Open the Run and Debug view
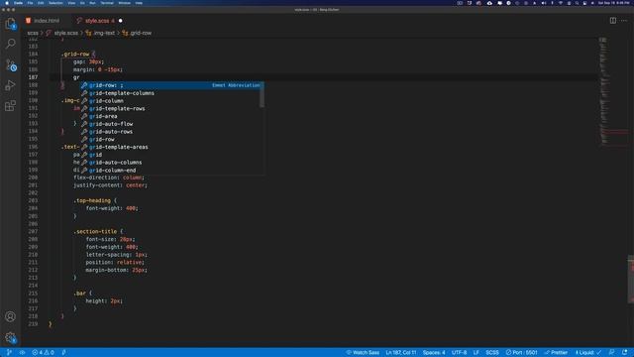Image resolution: width=634 pixels, height=357 pixels. [x=11, y=85]
